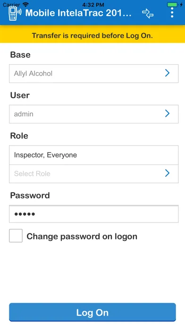Tap the admin user field
The width and height of the screenshot is (185, 328).
pyautogui.click(x=93, y=114)
